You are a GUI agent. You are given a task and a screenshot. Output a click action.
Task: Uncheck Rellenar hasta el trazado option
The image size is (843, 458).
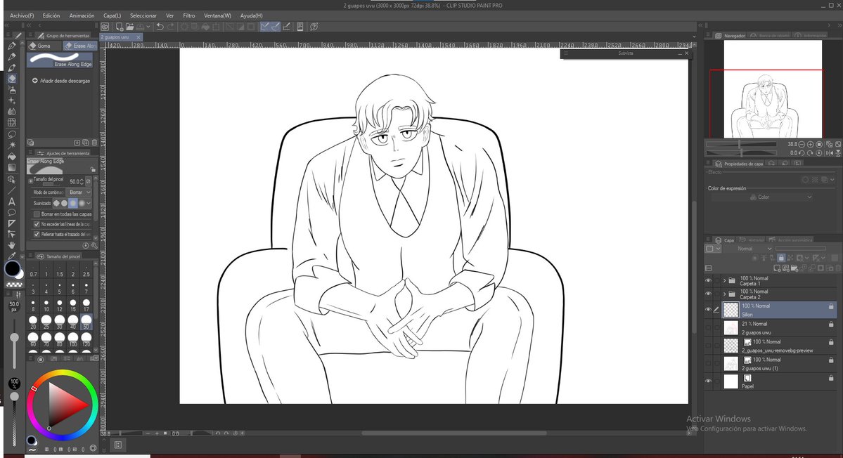(x=37, y=234)
